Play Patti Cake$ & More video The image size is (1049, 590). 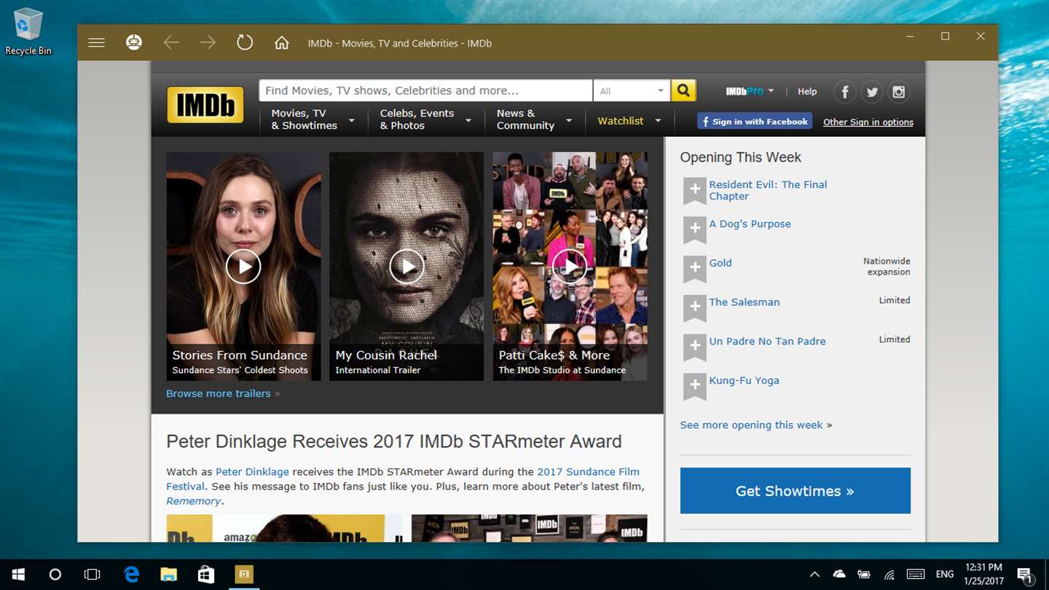click(x=570, y=267)
